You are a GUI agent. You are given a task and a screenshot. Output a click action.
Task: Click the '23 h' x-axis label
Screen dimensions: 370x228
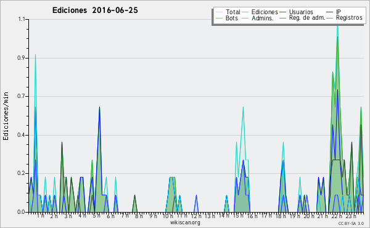(x=351, y=216)
